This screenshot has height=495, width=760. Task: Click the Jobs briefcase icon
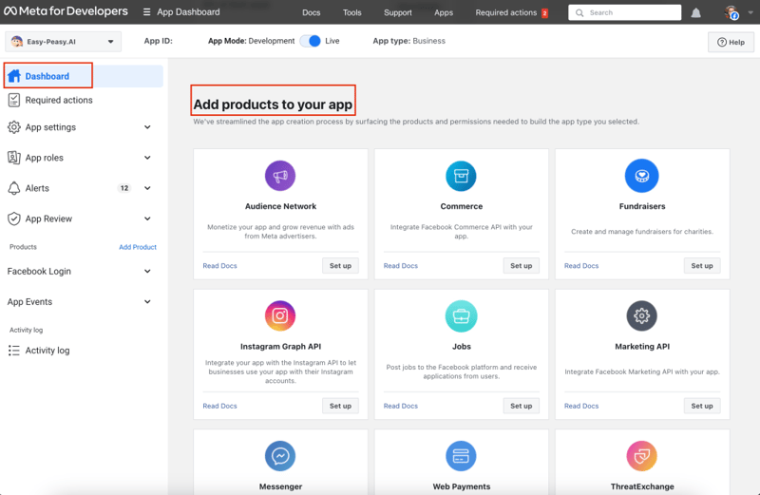tap(461, 315)
